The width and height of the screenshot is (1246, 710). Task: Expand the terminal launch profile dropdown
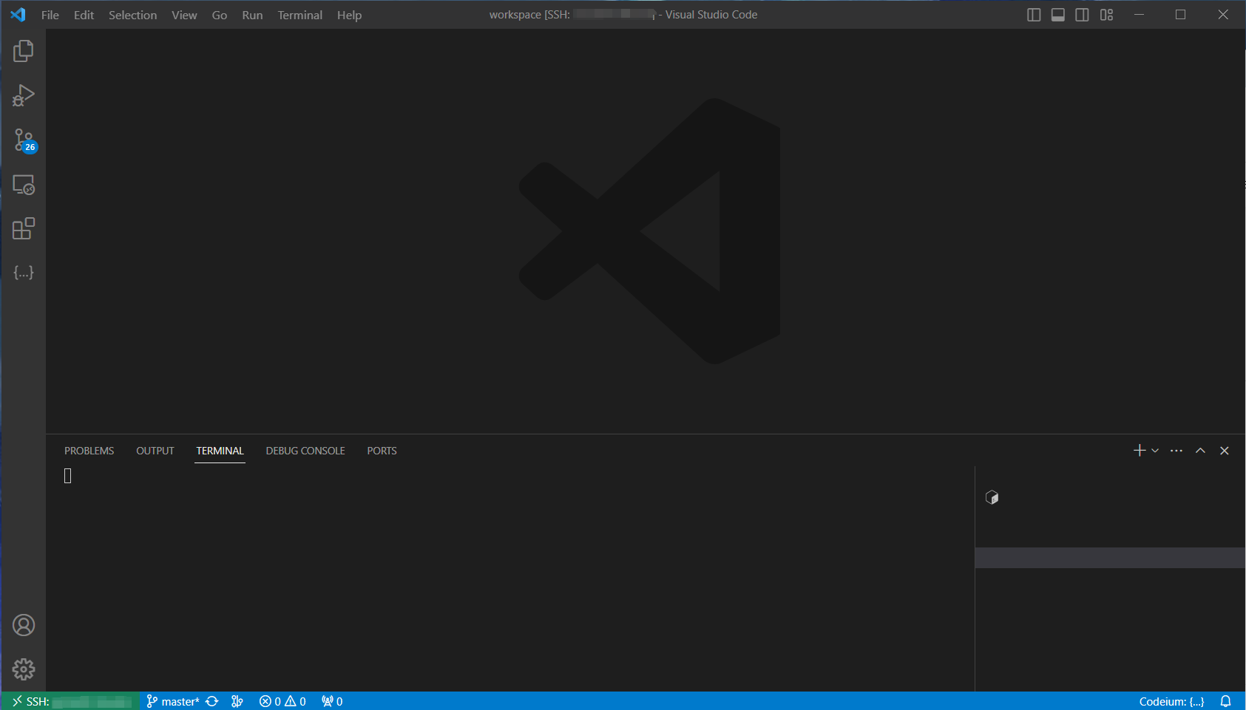pyautogui.click(x=1155, y=451)
